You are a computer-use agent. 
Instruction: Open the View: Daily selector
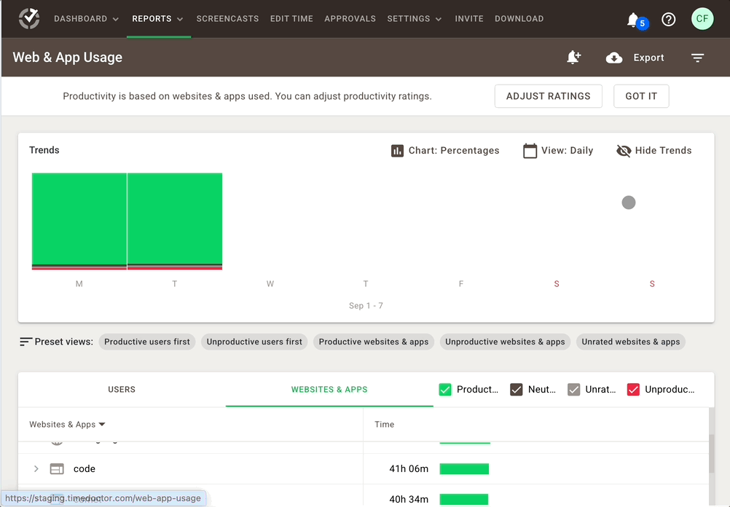pos(558,151)
